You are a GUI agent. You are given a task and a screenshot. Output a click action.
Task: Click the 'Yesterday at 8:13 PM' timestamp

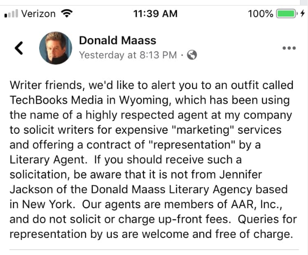[128, 55]
